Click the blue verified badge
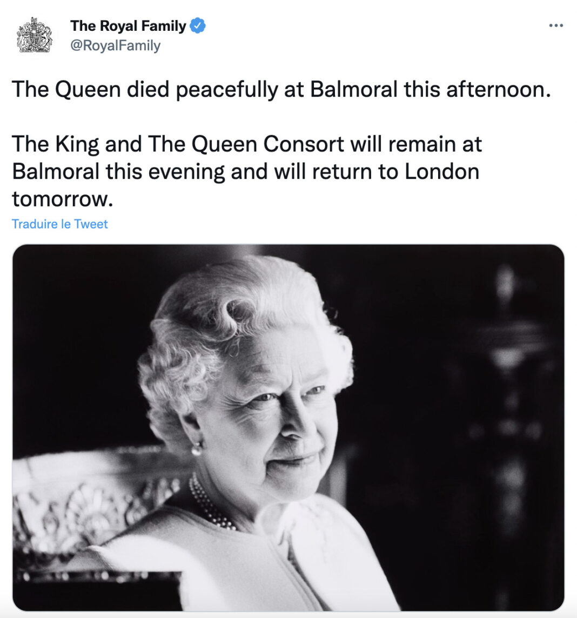 (x=197, y=25)
